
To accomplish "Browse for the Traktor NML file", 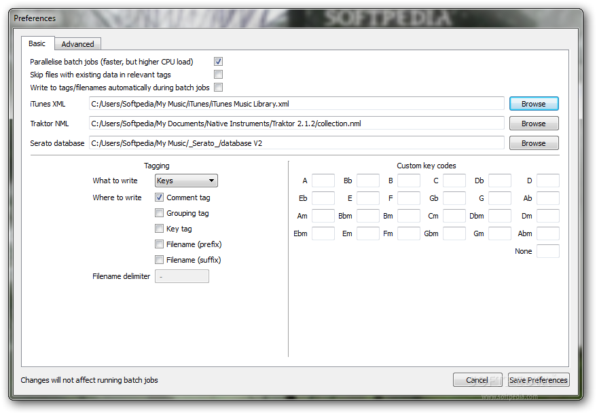I will point(534,124).
